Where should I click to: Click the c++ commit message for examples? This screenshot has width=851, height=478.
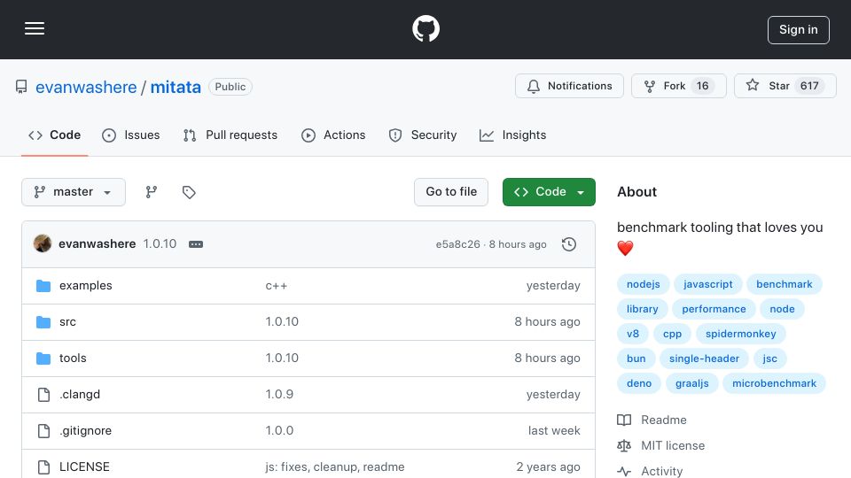pos(277,286)
